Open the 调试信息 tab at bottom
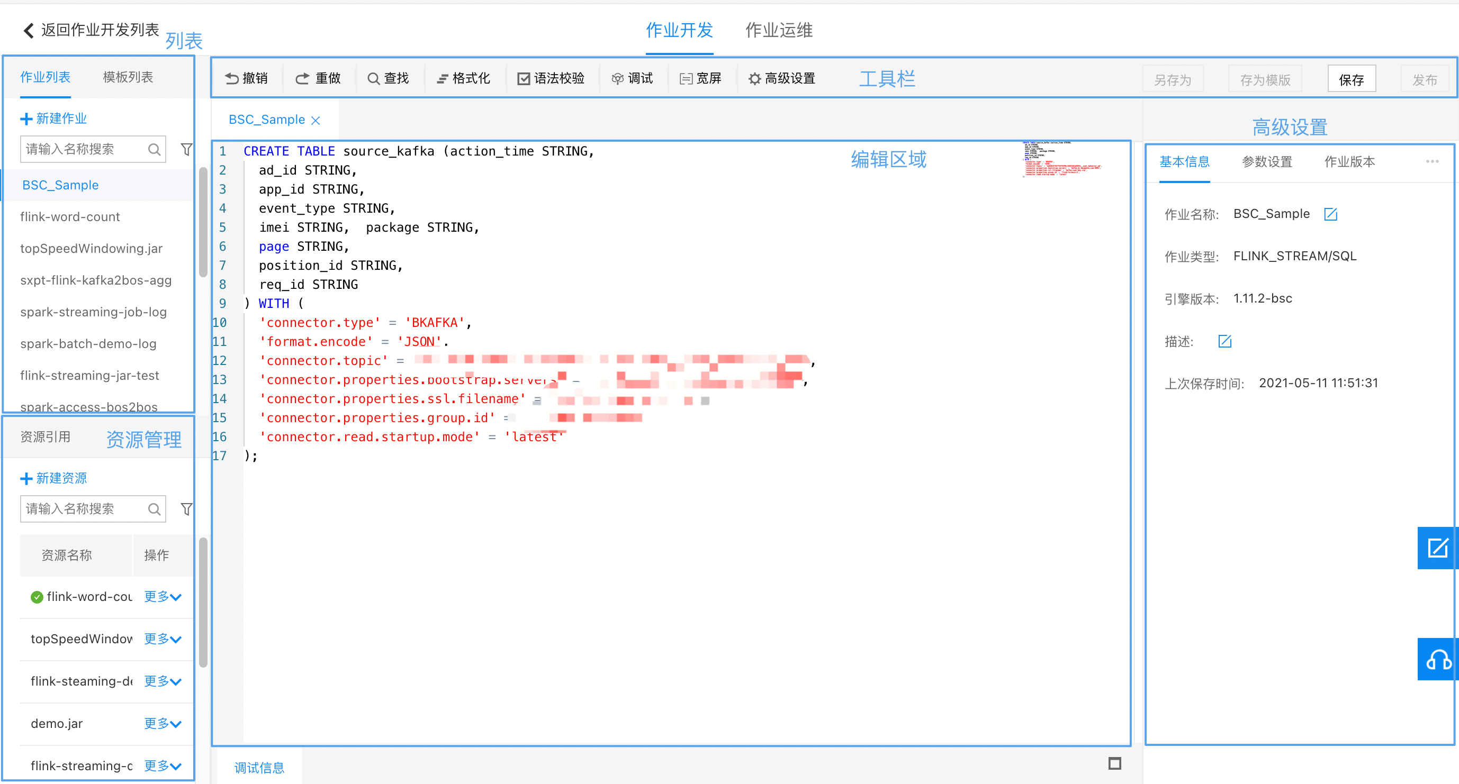 pyautogui.click(x=259, y=768)
